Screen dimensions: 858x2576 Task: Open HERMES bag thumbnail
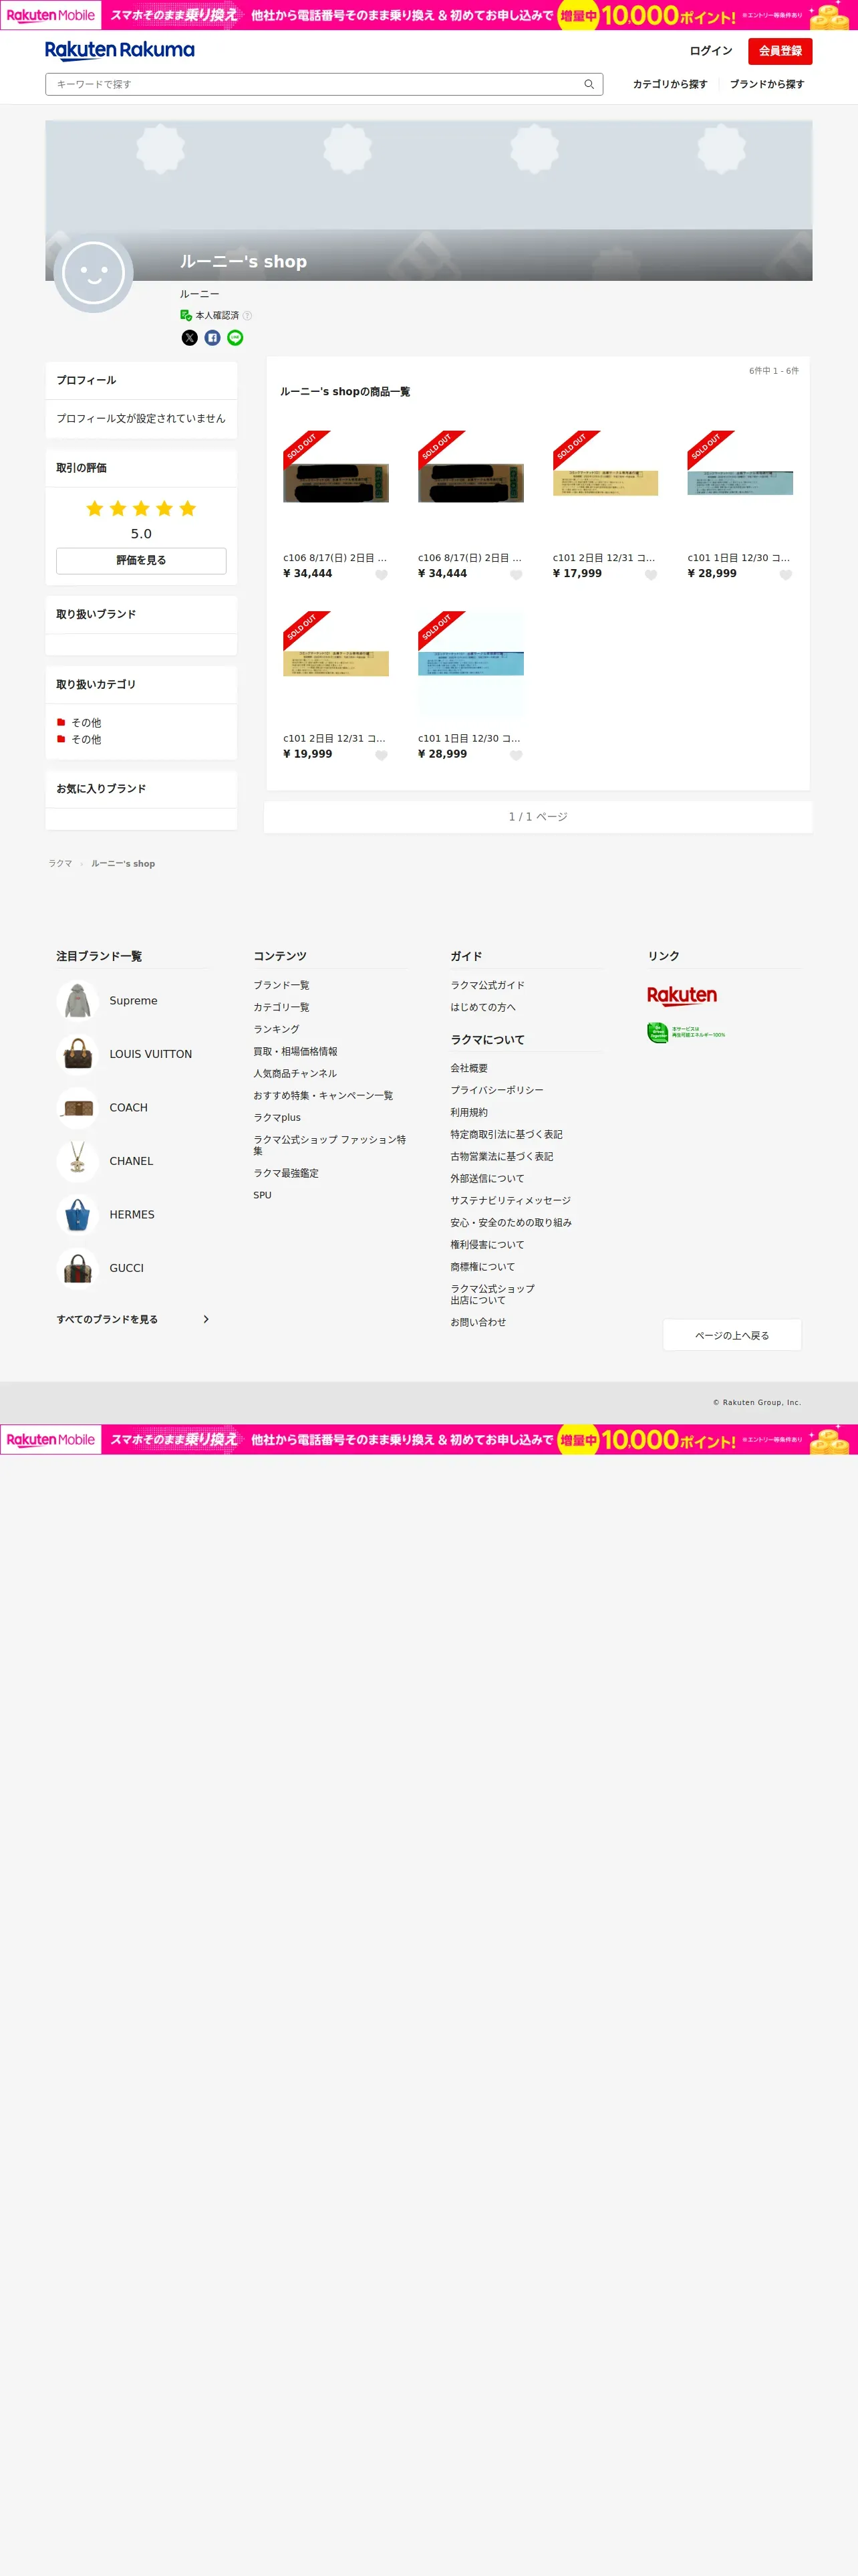pos(78,1215)
